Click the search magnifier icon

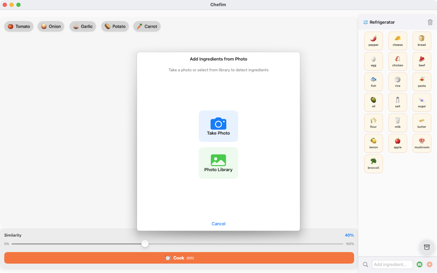point(365,264)
